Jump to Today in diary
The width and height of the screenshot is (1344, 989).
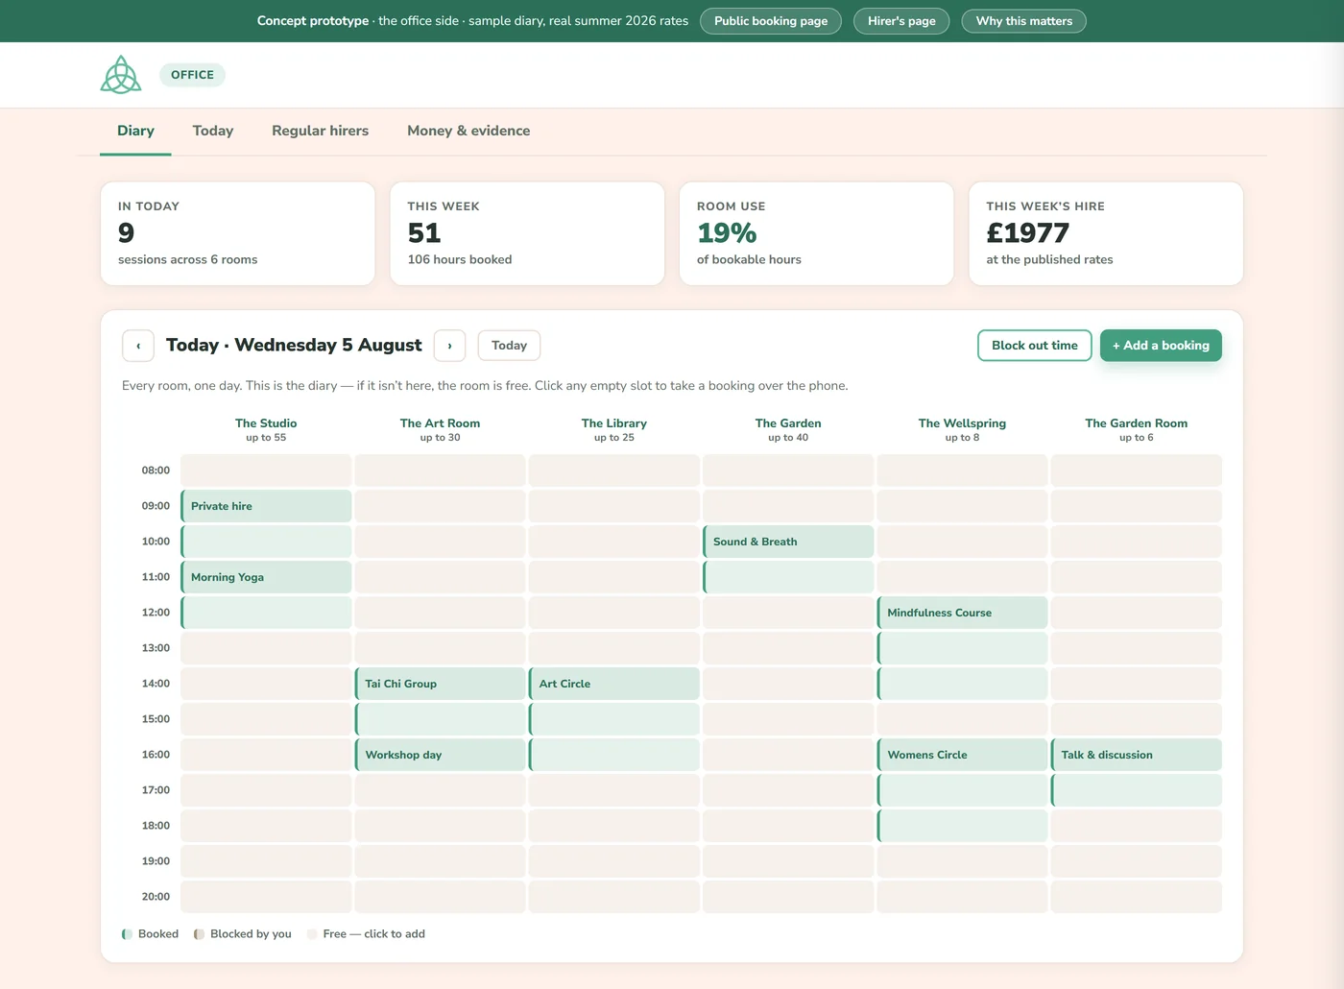(509, 346)
